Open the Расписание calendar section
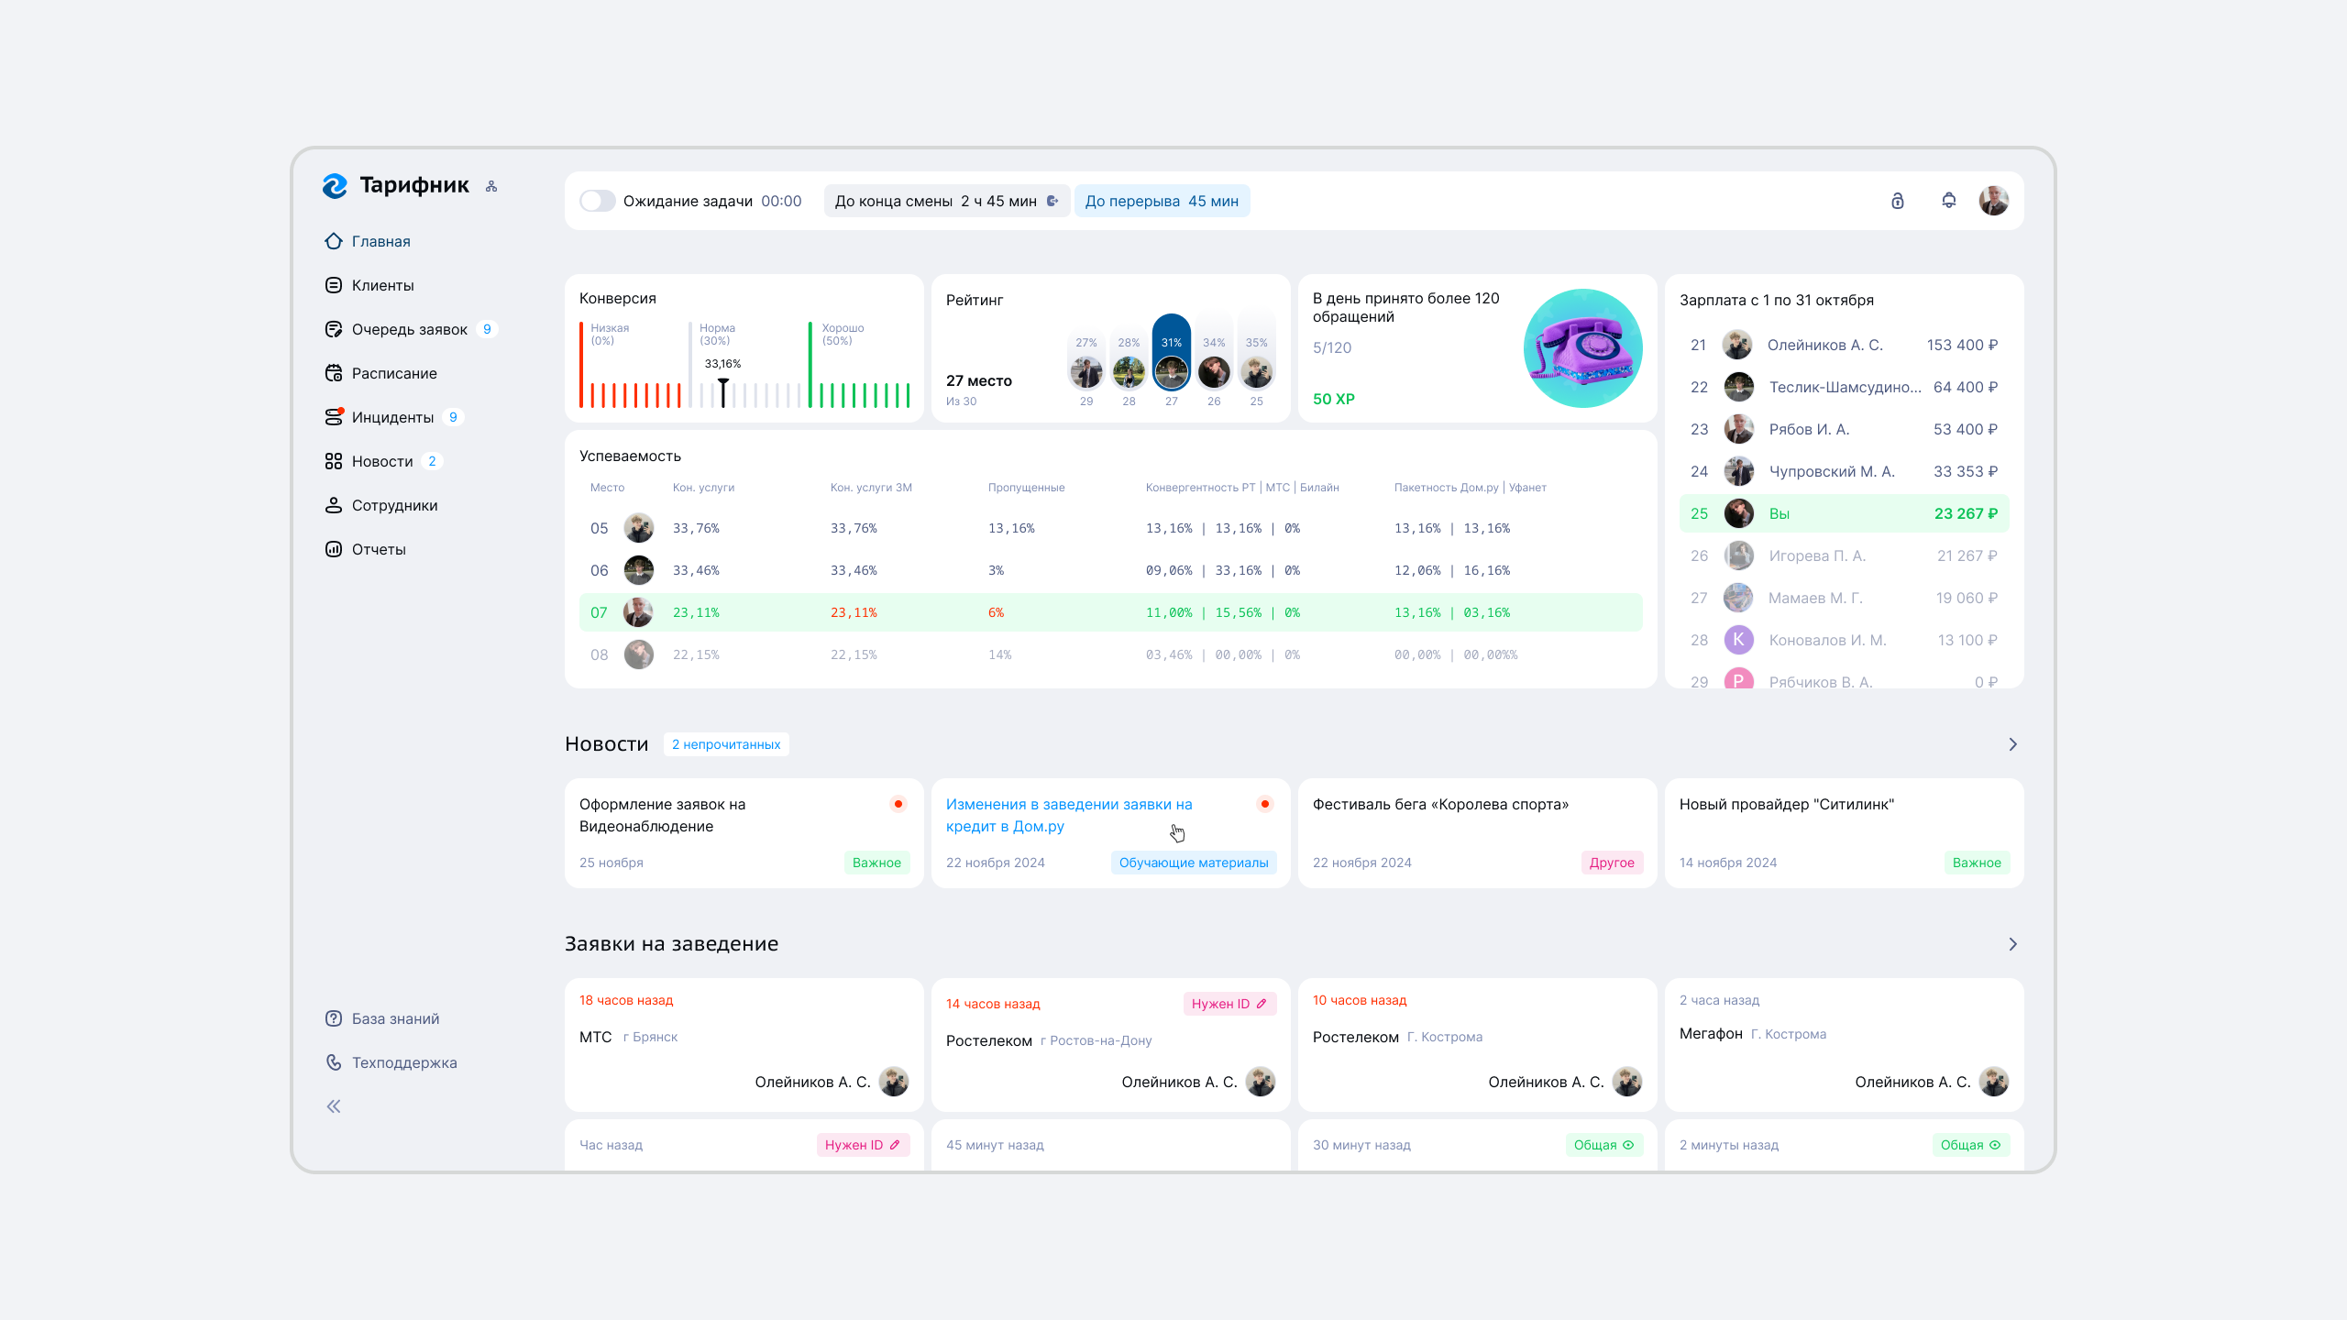The height and width of the screenshot is (1320, 2347). pos(394,373)
